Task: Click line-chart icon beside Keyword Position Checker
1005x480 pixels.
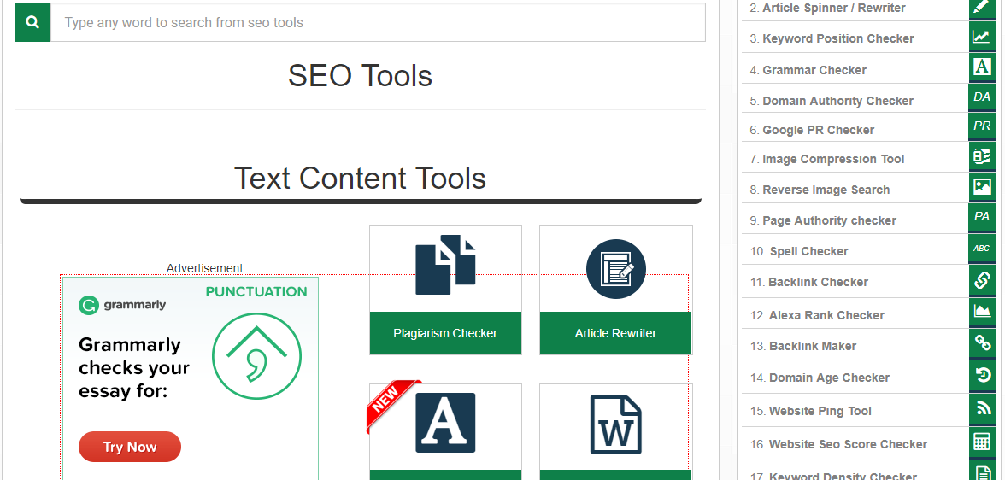Action: [982, 37]
